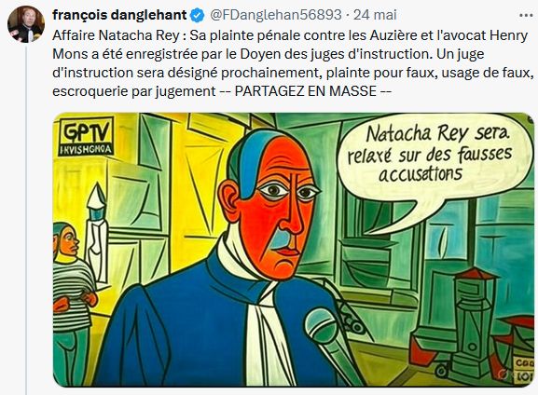
Task: Click the white pointed tower at left of image
Action: click(x=96, y=233)
